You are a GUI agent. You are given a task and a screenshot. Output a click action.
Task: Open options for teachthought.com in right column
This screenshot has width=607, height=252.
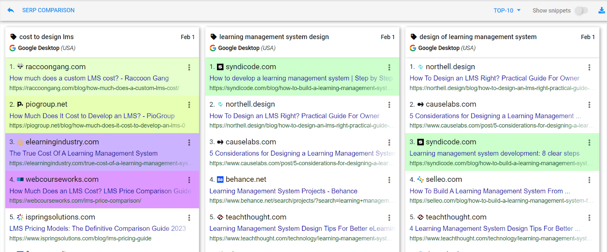coord(589,217)
